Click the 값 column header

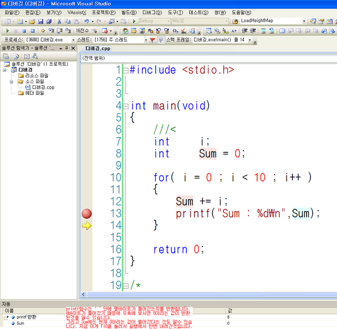[282, 311]
